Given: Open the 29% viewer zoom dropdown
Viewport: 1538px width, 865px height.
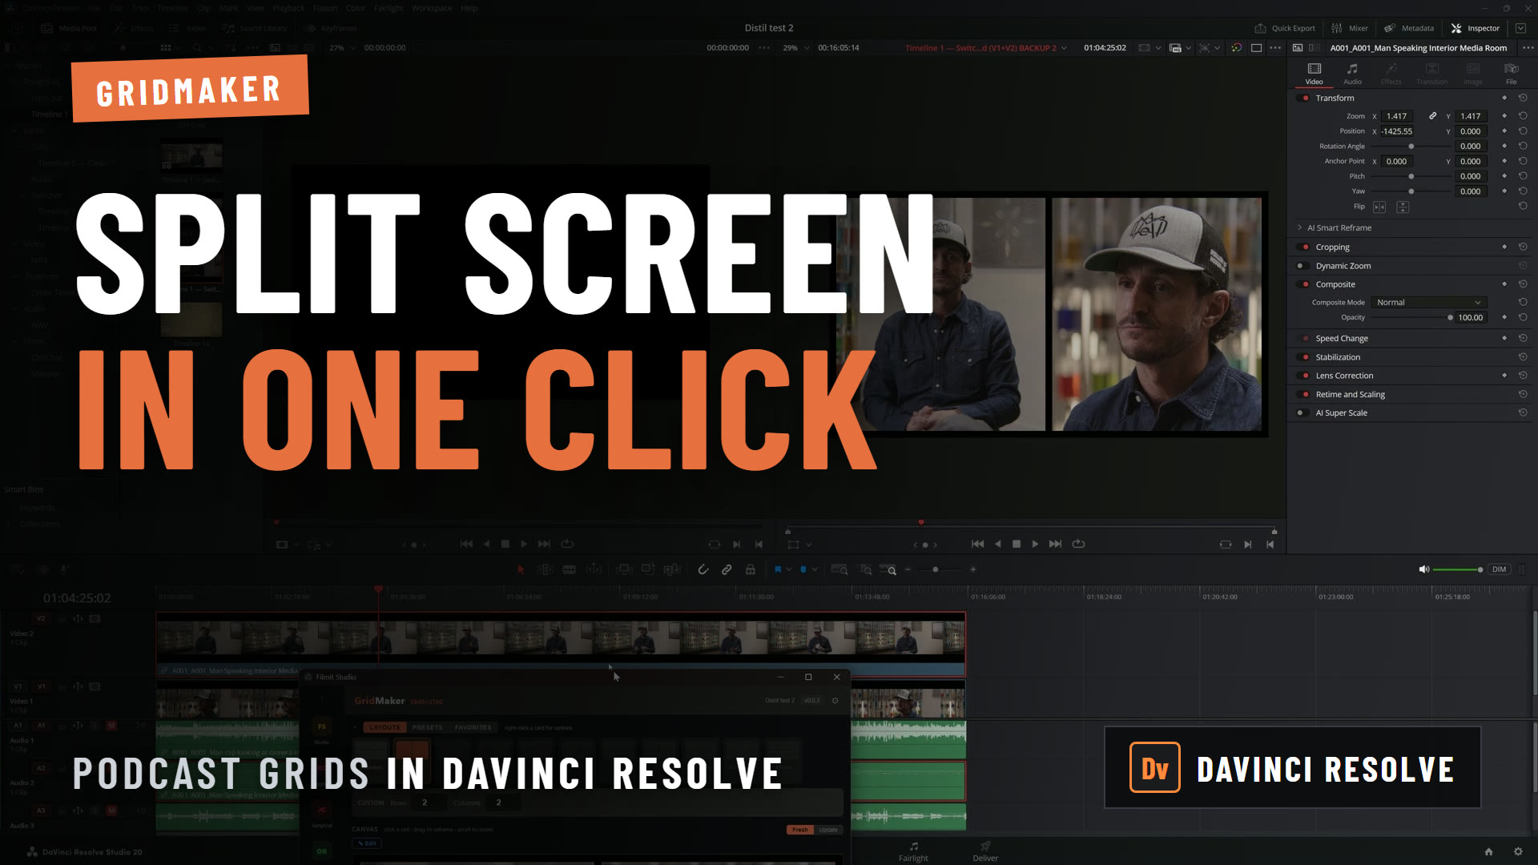Looking at the screenshot, I should tap(807, 48).
